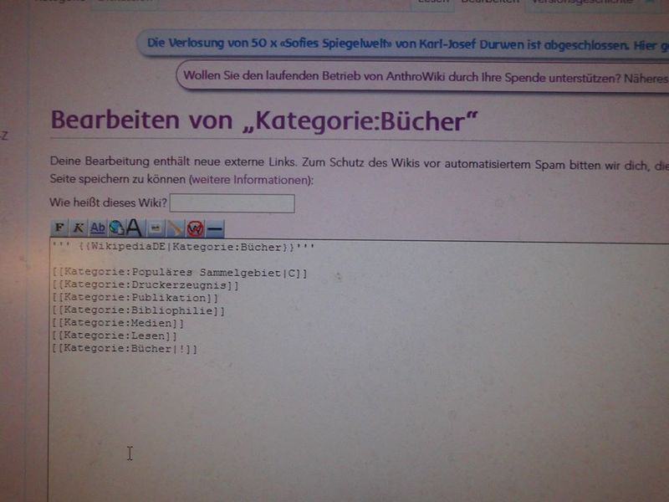The width and height of the screenshot is (669, 502).
Task: Insert external link using globe icon
Action: tap(116, 228)
